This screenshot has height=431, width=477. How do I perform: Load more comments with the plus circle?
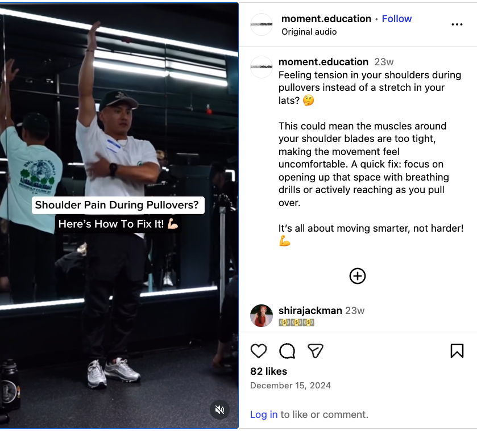358,276
